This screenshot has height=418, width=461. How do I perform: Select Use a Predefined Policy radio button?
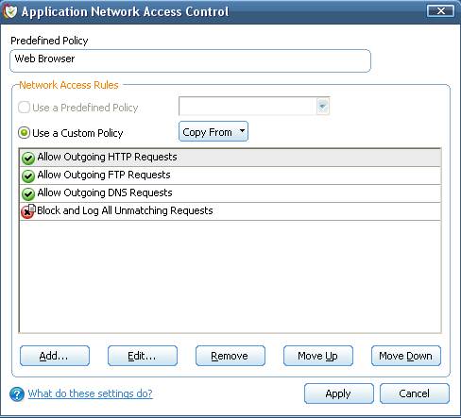[x=24, y=108]
